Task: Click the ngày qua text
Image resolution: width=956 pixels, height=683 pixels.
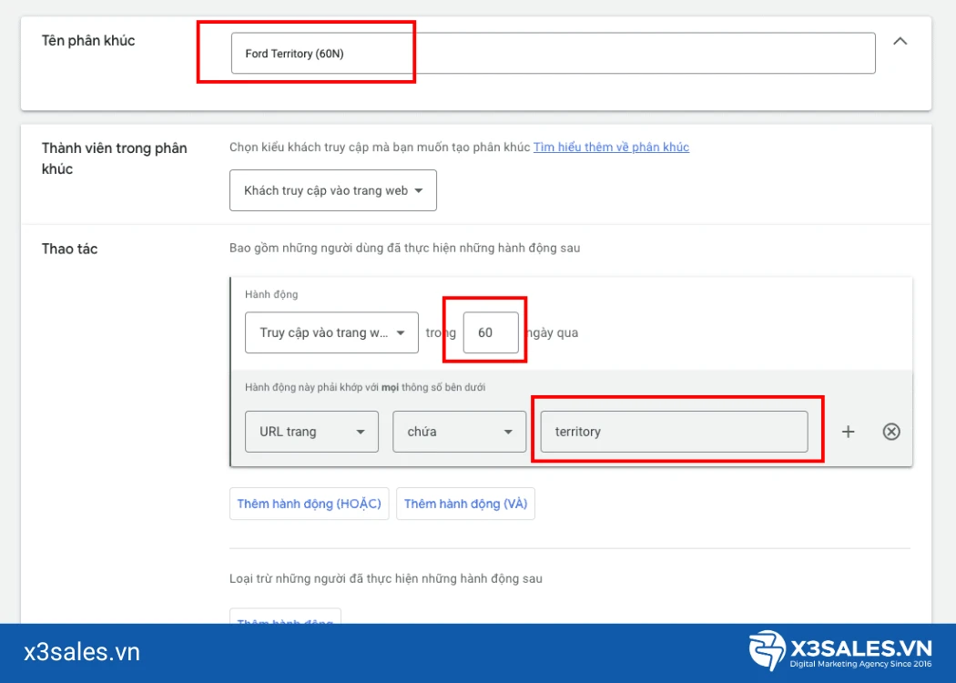Action: (551, 333)
